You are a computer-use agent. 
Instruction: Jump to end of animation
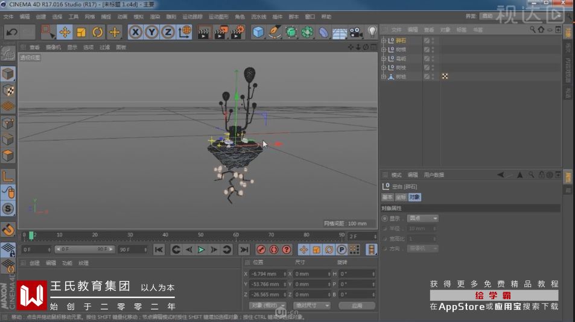coord(244,250)
